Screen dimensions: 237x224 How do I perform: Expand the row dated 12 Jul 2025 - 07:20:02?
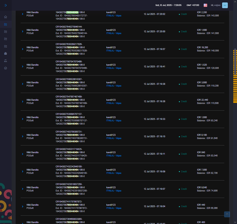click(23, 14)
